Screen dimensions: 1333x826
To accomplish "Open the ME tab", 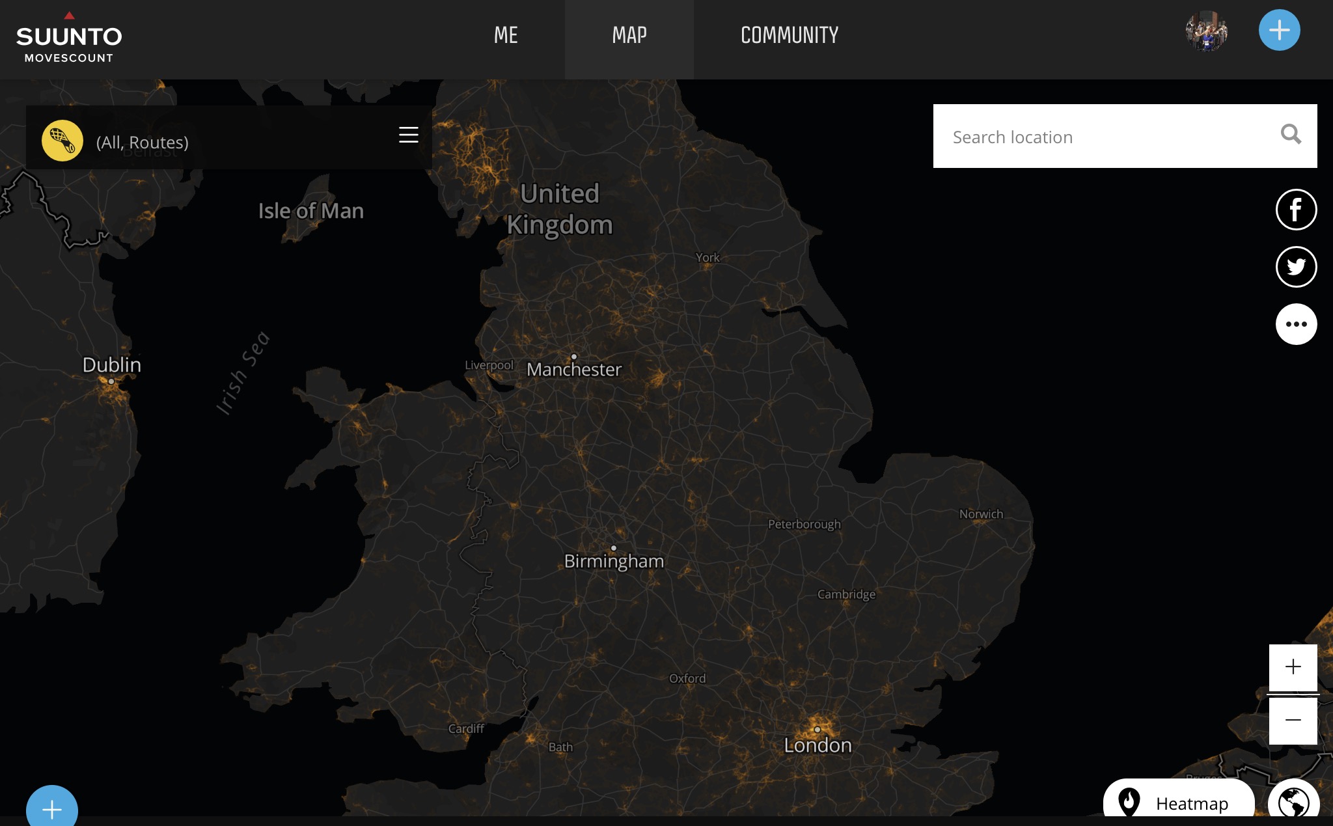I will (x=506, y=35).
